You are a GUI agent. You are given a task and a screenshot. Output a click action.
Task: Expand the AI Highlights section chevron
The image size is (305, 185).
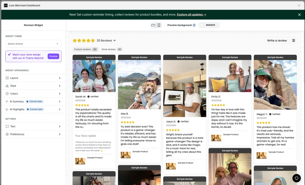(x=59, y=109)
